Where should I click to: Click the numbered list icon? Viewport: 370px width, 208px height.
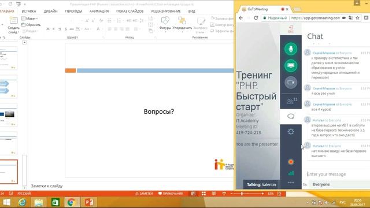point(119,21)
